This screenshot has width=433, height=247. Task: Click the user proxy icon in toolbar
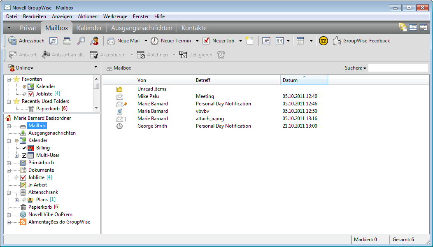pyautogui.click(x=94, y=41)
